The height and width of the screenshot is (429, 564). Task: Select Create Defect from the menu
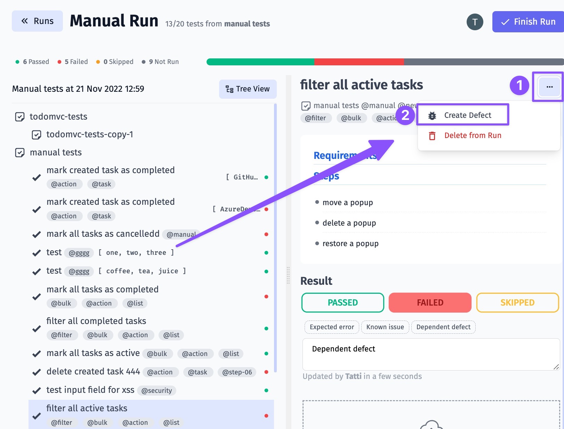click(x=467, y=115)
